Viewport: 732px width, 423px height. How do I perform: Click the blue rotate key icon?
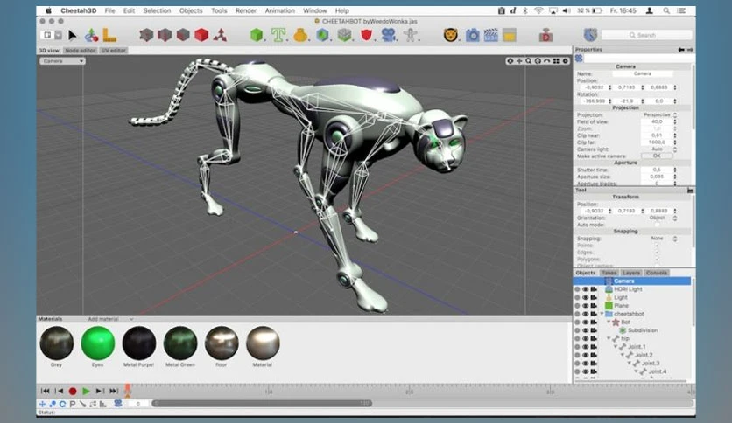coord(62,404)
